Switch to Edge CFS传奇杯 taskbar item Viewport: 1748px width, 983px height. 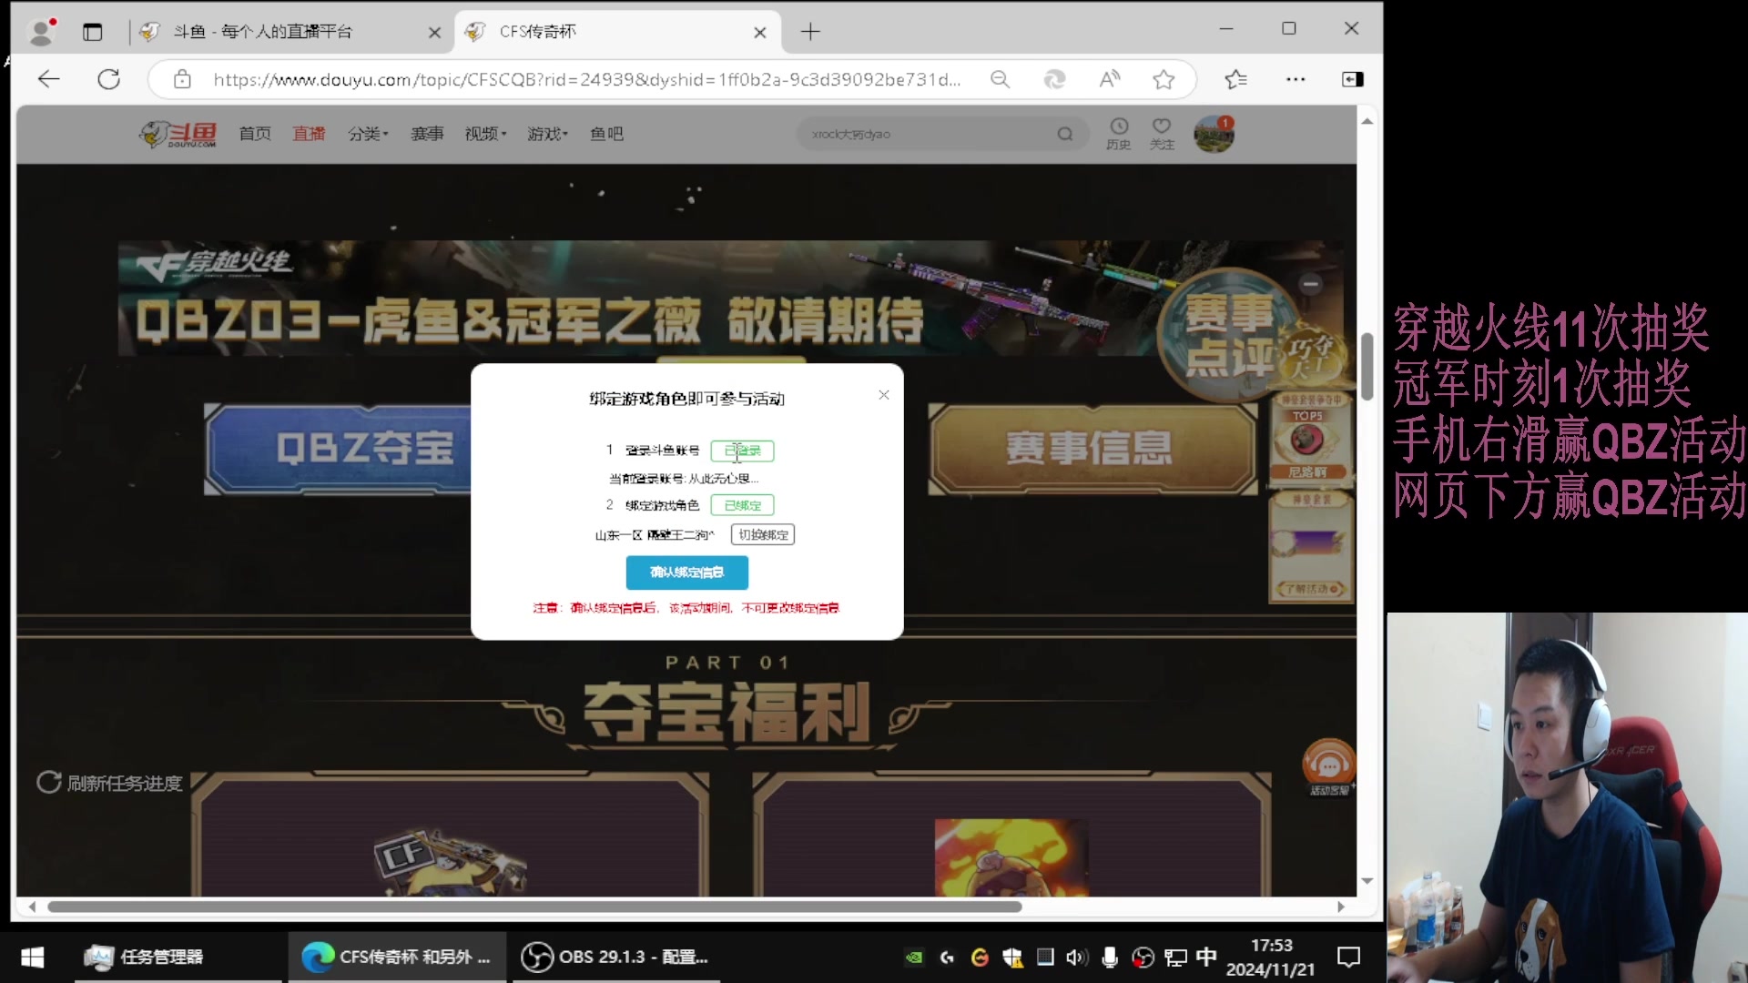click(x=397, y=957)
